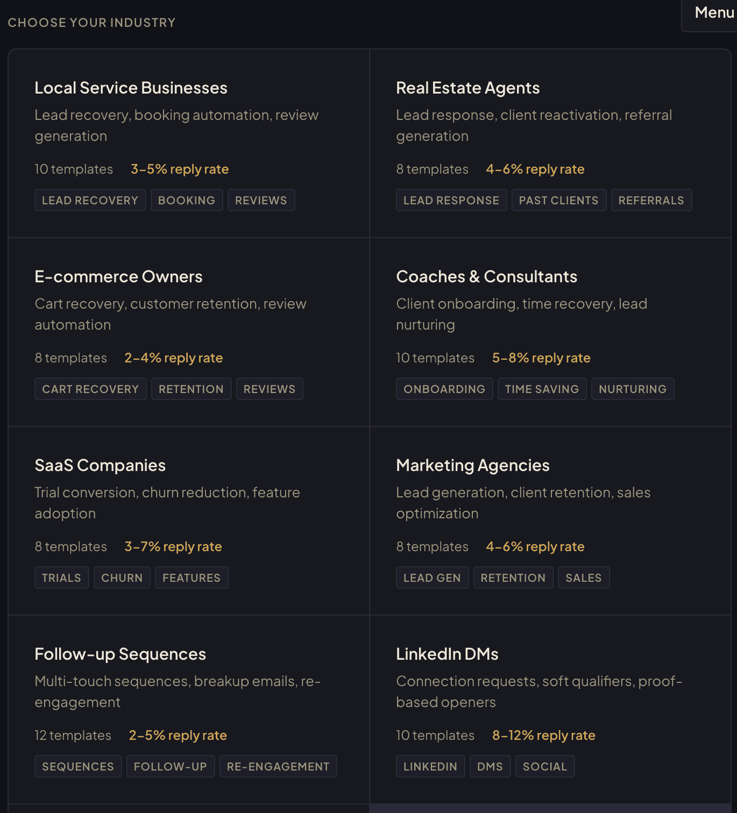Click the LEAD GEN tag
This screenshot has width=737, height=813.
(432, 578)
